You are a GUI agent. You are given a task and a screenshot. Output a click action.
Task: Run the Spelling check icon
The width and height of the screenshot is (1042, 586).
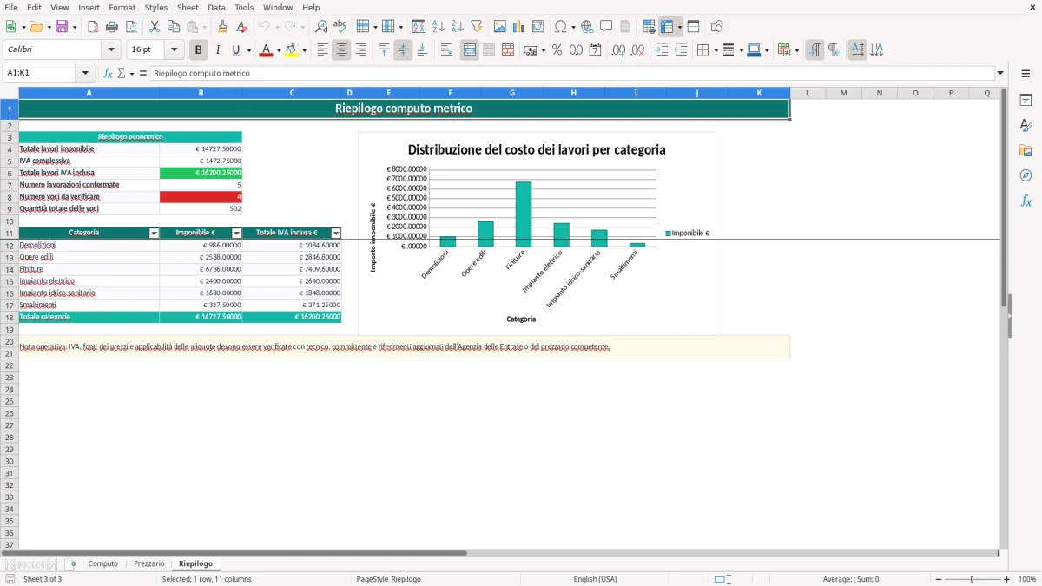click(x=340, y=27)
